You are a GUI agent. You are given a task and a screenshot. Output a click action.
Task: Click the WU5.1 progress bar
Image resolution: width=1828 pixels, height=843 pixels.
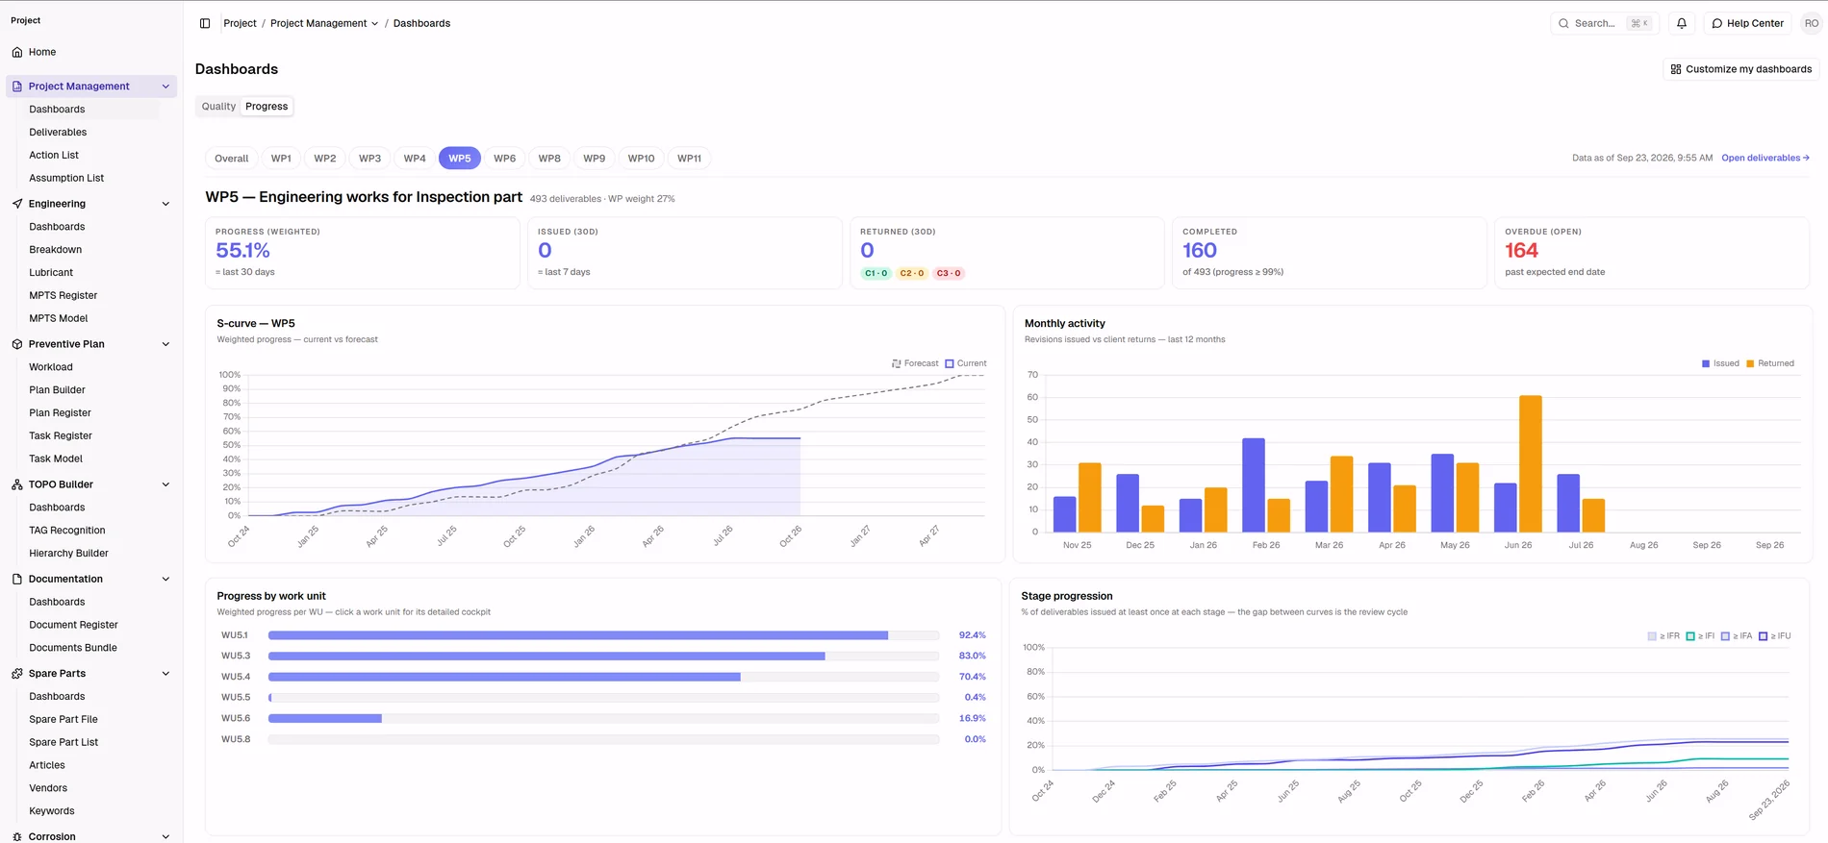pyautogui.click(x=603, y=635)
